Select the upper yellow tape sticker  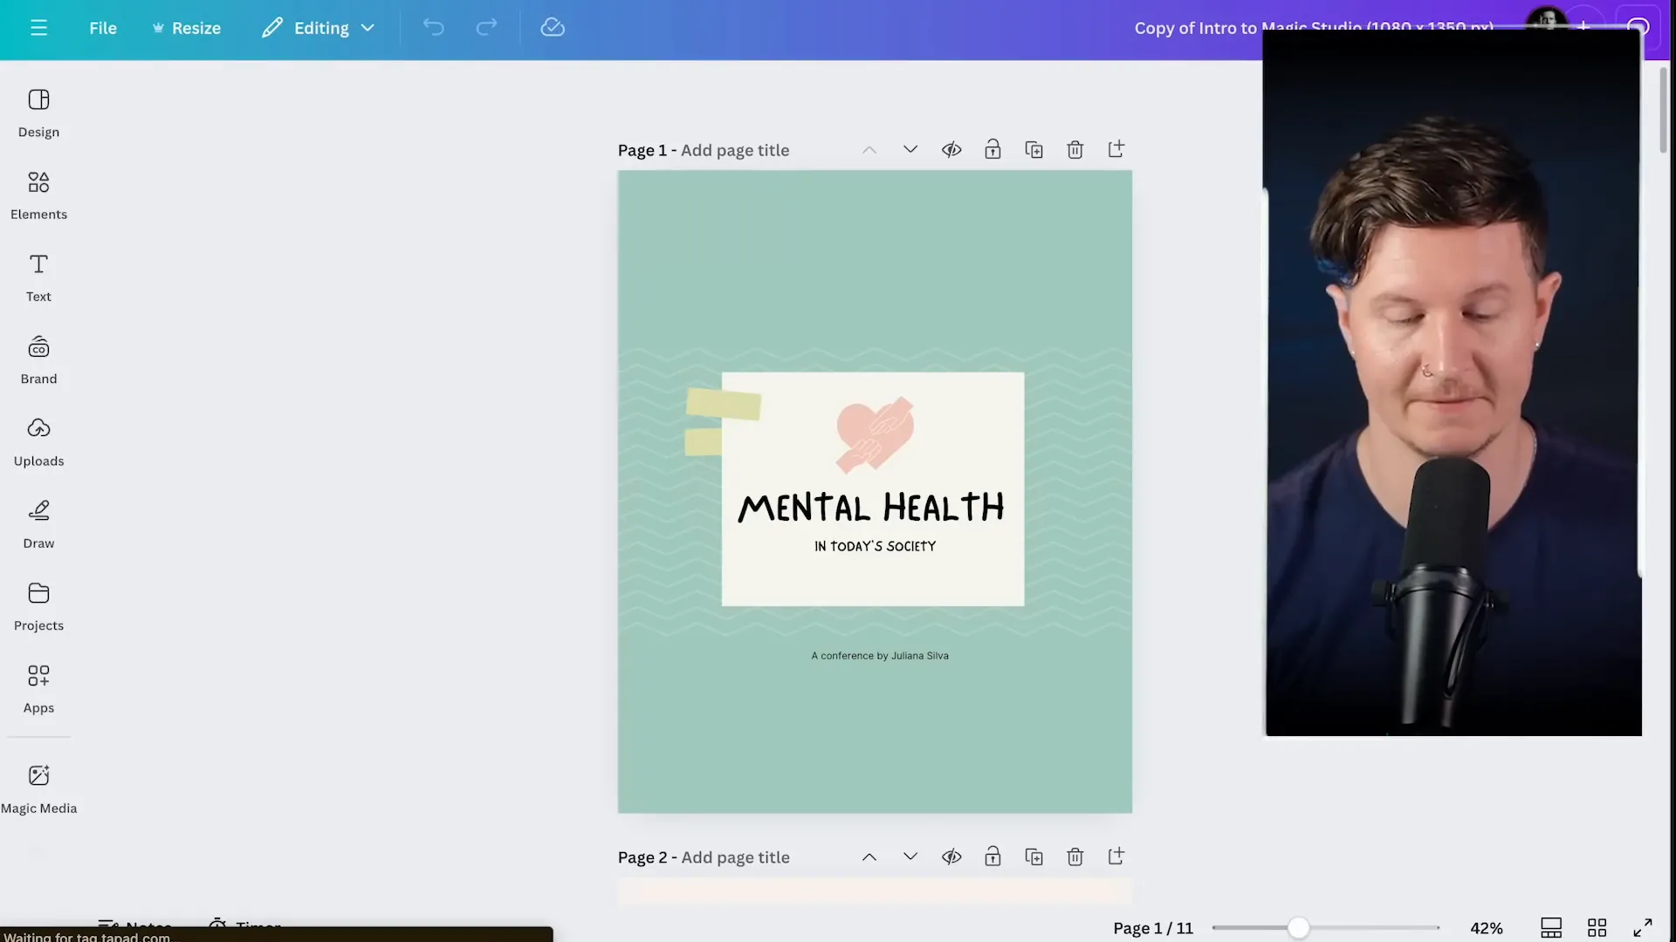click(x=723, y=405)
